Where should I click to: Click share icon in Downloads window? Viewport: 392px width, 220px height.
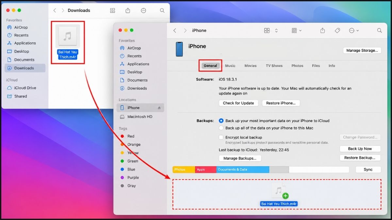click(128, 10)
